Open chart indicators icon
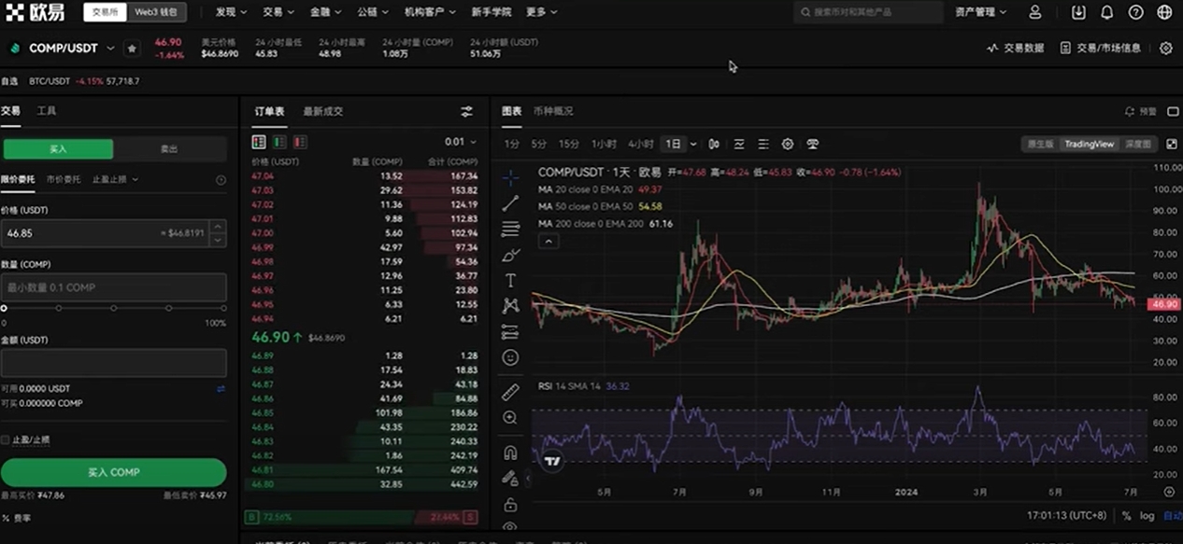 (x=739, y=144)
